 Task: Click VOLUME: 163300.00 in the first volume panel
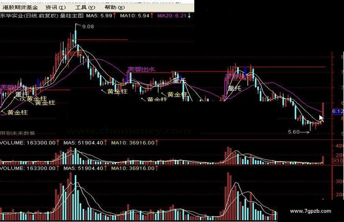28,143
